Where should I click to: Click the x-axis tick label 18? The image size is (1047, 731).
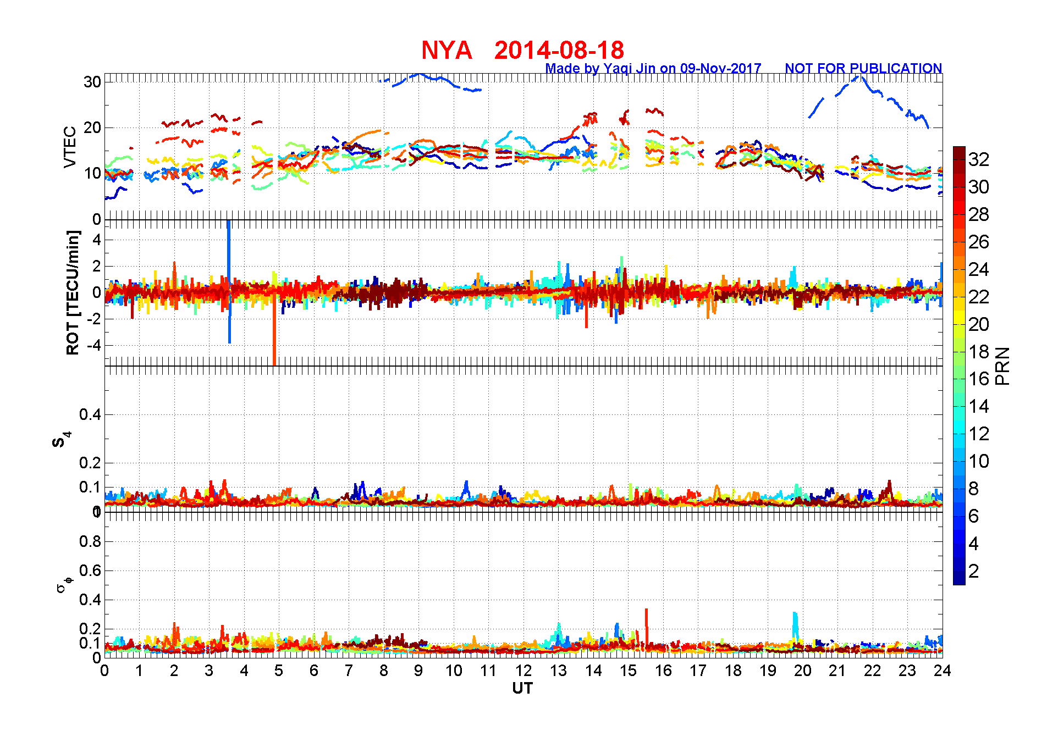[733, 671]
